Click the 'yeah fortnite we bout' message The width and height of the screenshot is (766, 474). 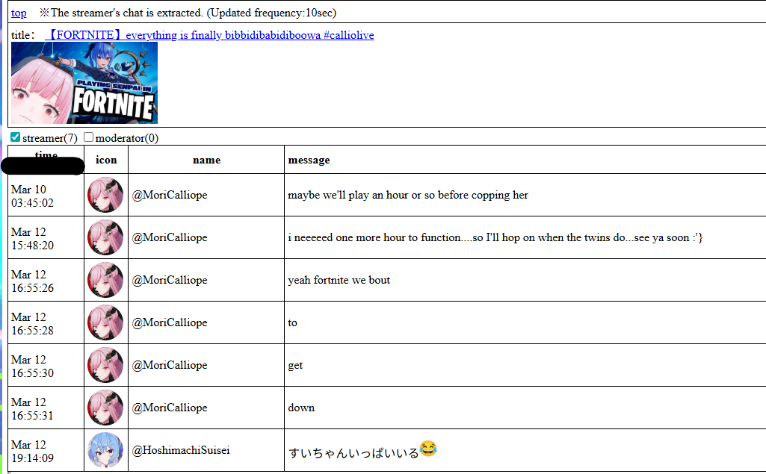click(x=339, y=280)
